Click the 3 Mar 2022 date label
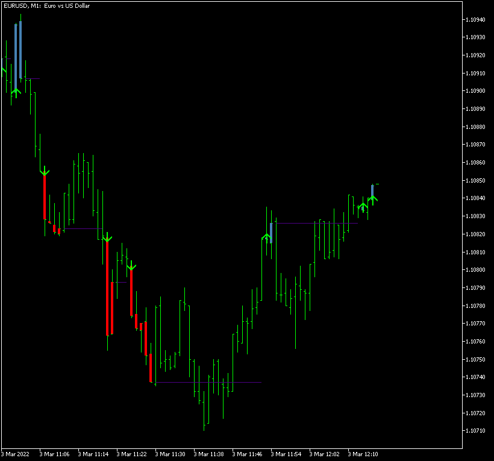This screenshot has height=461, width=494. (16, 454)
